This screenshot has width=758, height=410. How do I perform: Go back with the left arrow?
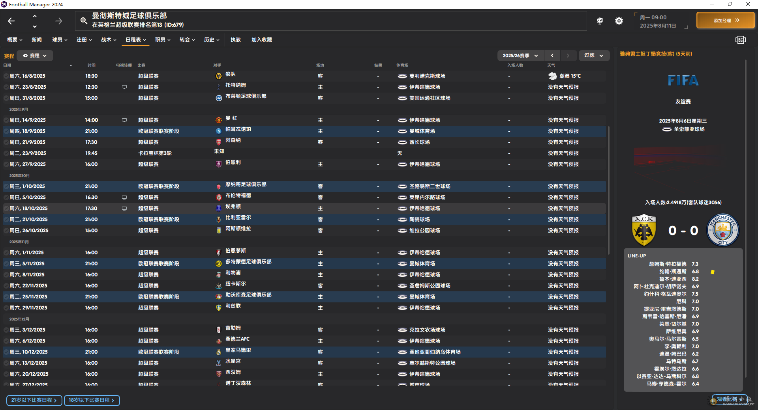click(11, 21)
